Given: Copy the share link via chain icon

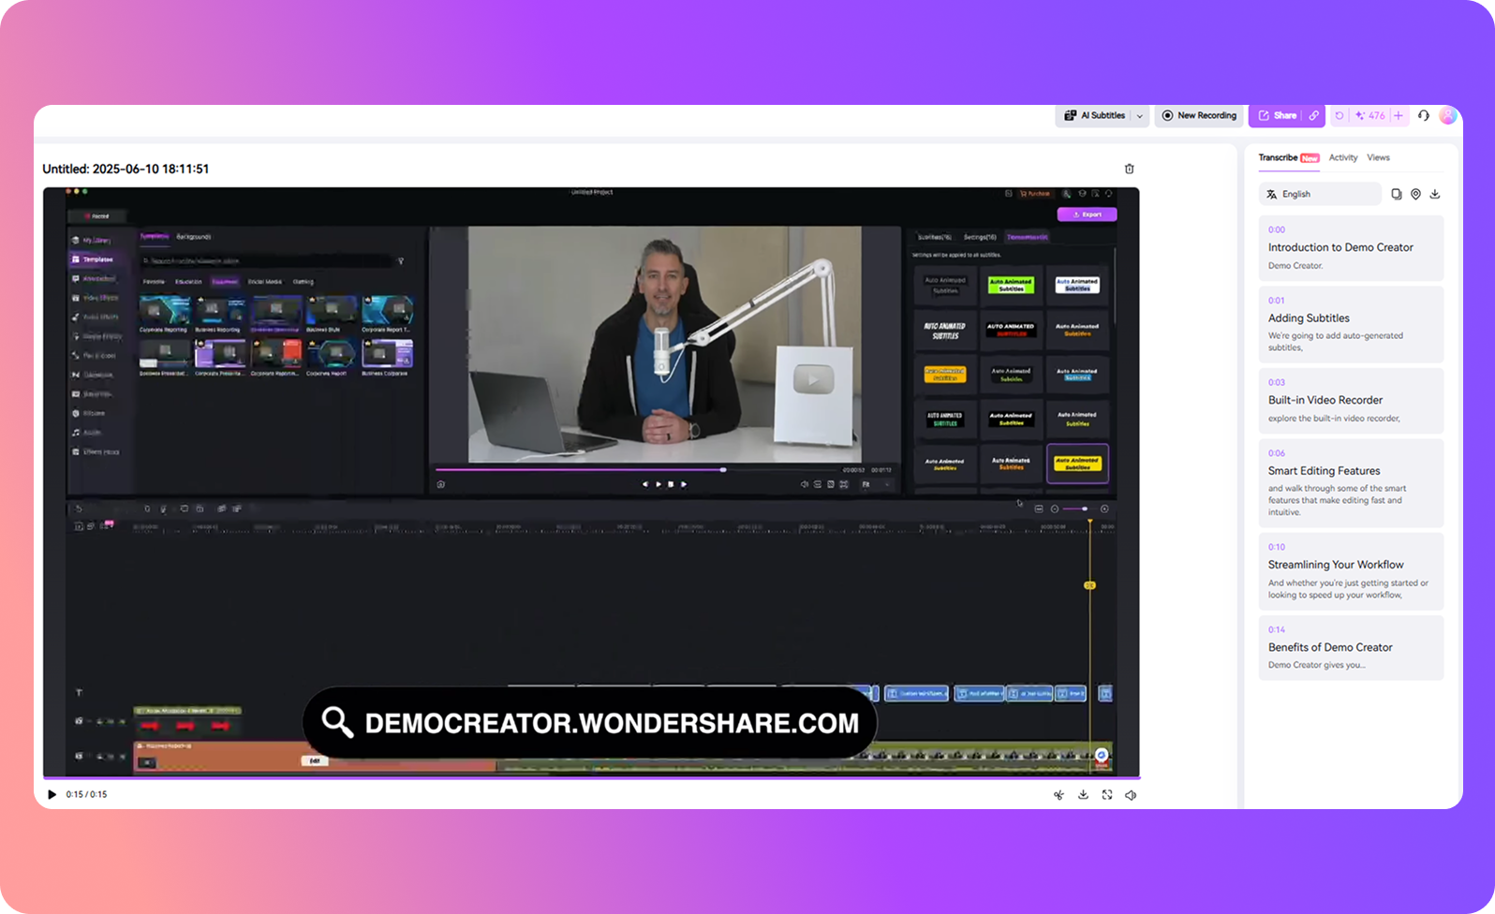Looking at the screenshot, I should (x=1314, y=116).
